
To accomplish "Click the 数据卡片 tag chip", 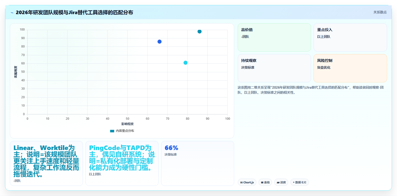I will point(300,182).
